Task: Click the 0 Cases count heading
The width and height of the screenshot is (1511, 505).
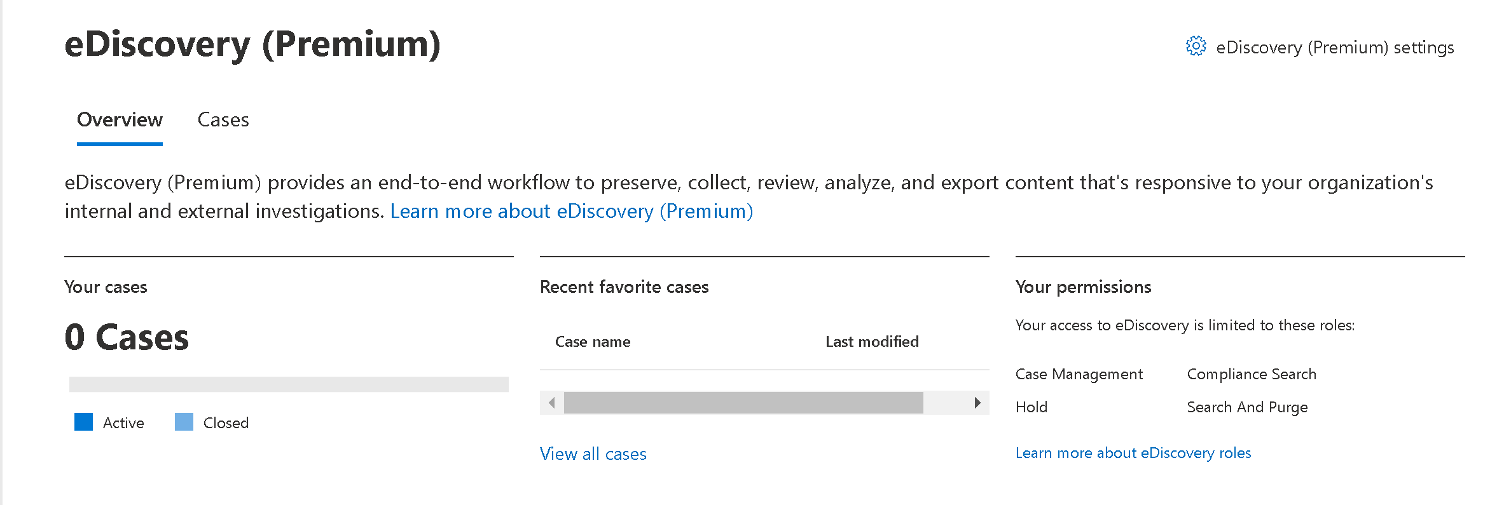Action: [127, 337]
